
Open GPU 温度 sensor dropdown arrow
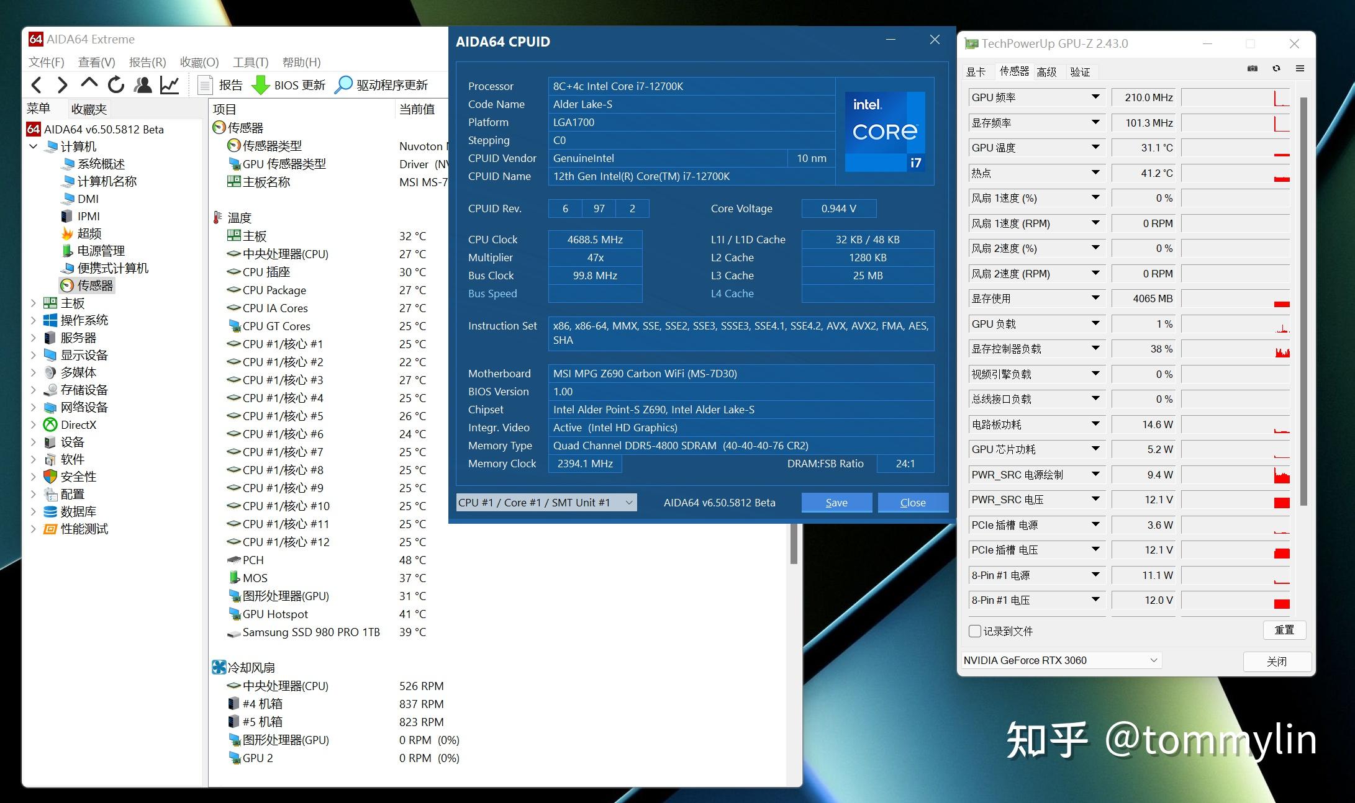(1095, 147)
